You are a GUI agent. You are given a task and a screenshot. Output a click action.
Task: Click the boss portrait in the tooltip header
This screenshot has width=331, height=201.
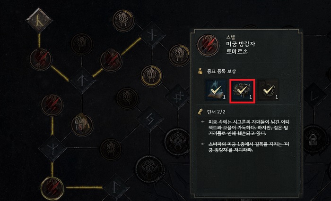[208, 45]
